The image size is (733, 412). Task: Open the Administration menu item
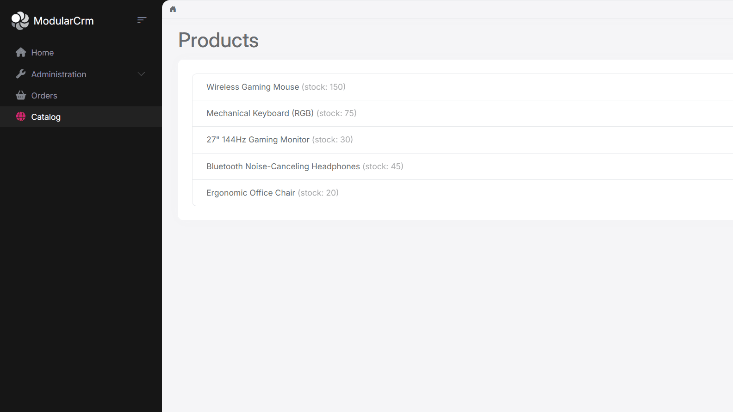click(x=81, y=74)
